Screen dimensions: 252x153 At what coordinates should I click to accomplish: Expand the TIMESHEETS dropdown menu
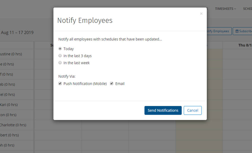[x=225, y=9]
